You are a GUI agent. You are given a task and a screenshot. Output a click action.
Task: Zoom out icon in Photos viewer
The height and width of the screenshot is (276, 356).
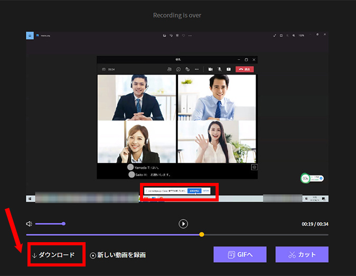point(287,35)
